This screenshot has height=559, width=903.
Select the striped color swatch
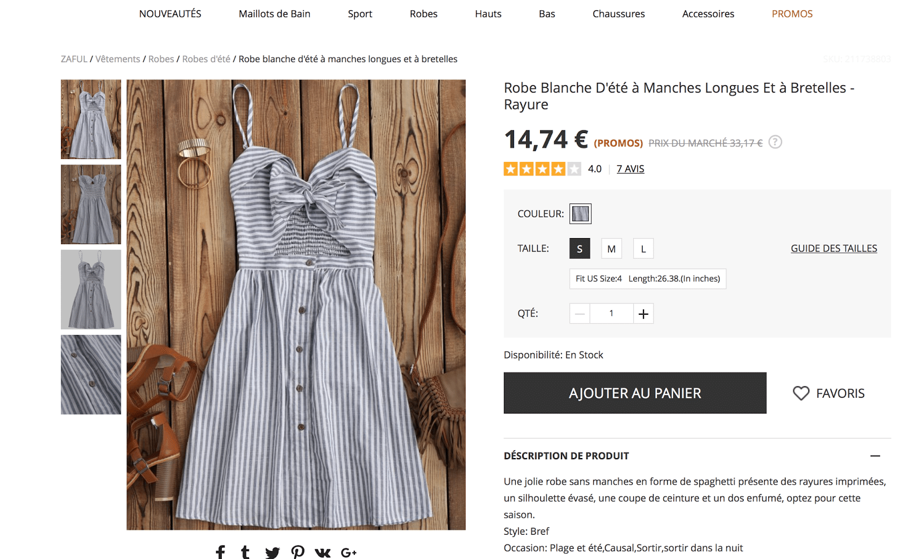[580, 214]
